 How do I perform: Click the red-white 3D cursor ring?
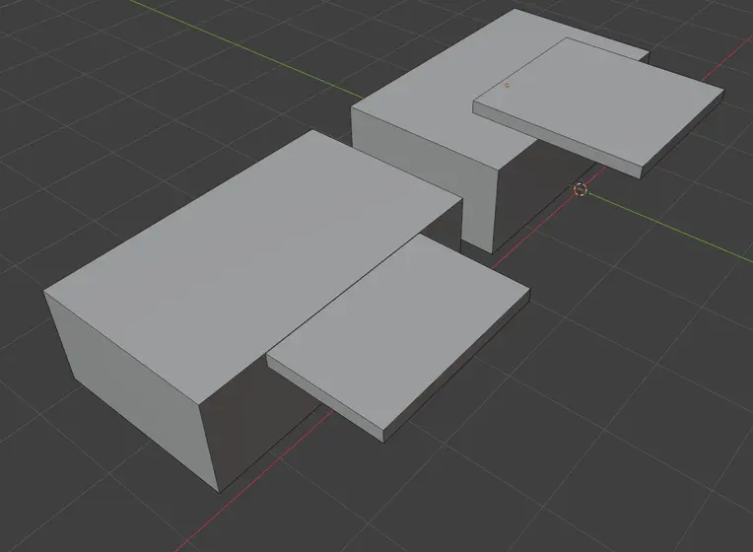pyautogui.click(x=581, y=190)
